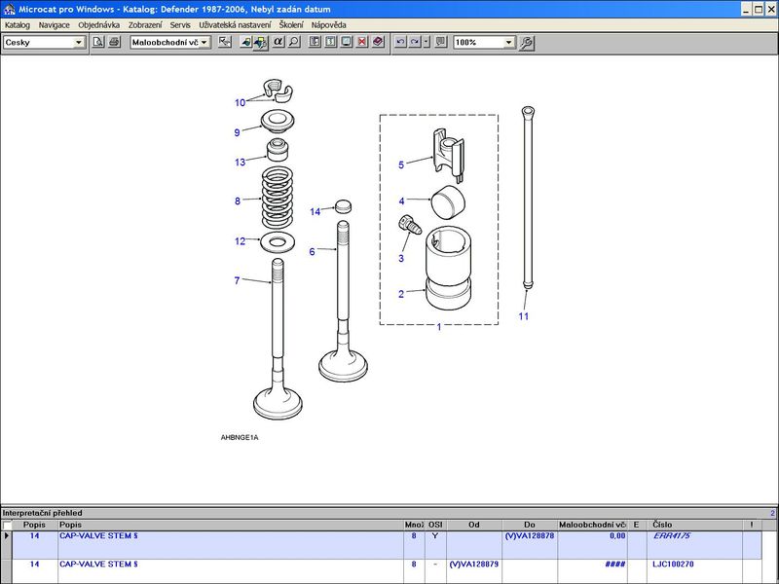
Task: Open the Nápověda help menu
Action: point(328,24)
